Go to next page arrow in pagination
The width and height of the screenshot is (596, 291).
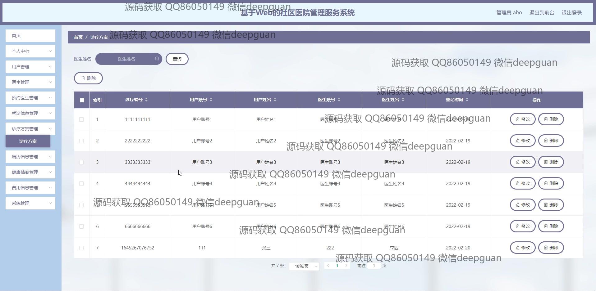tap(346, 266)
